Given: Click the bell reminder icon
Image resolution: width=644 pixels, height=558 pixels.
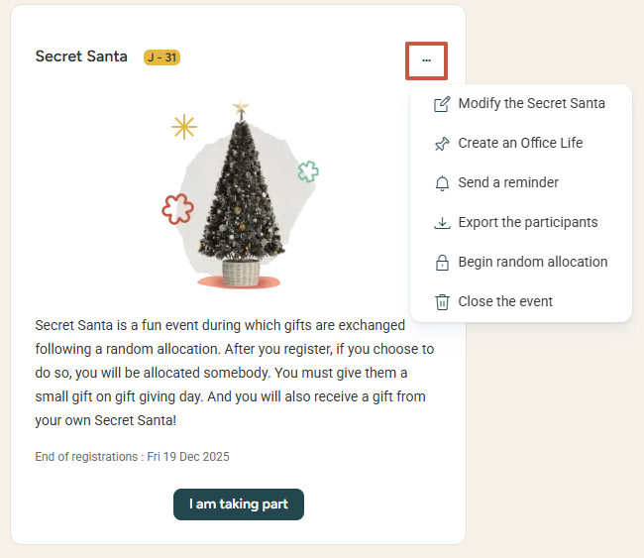Looking at the screenshot, I should [442, 183].
